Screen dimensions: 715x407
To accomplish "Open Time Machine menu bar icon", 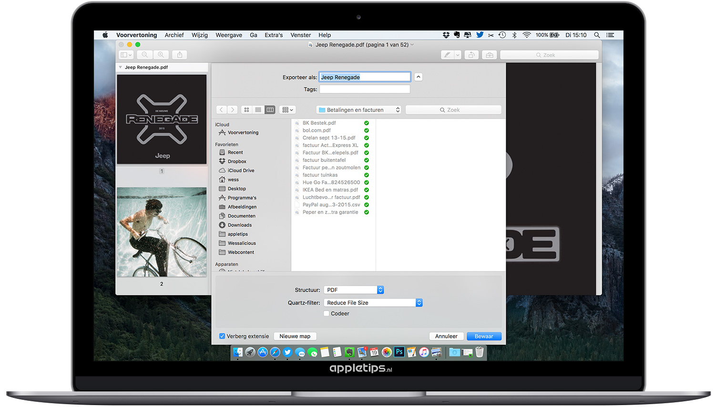I will tap(502, 35).
